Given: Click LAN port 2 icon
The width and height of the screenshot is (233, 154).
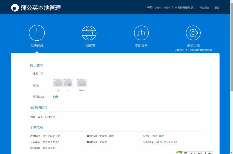Looking at the screenshot, I should [58, 83].
